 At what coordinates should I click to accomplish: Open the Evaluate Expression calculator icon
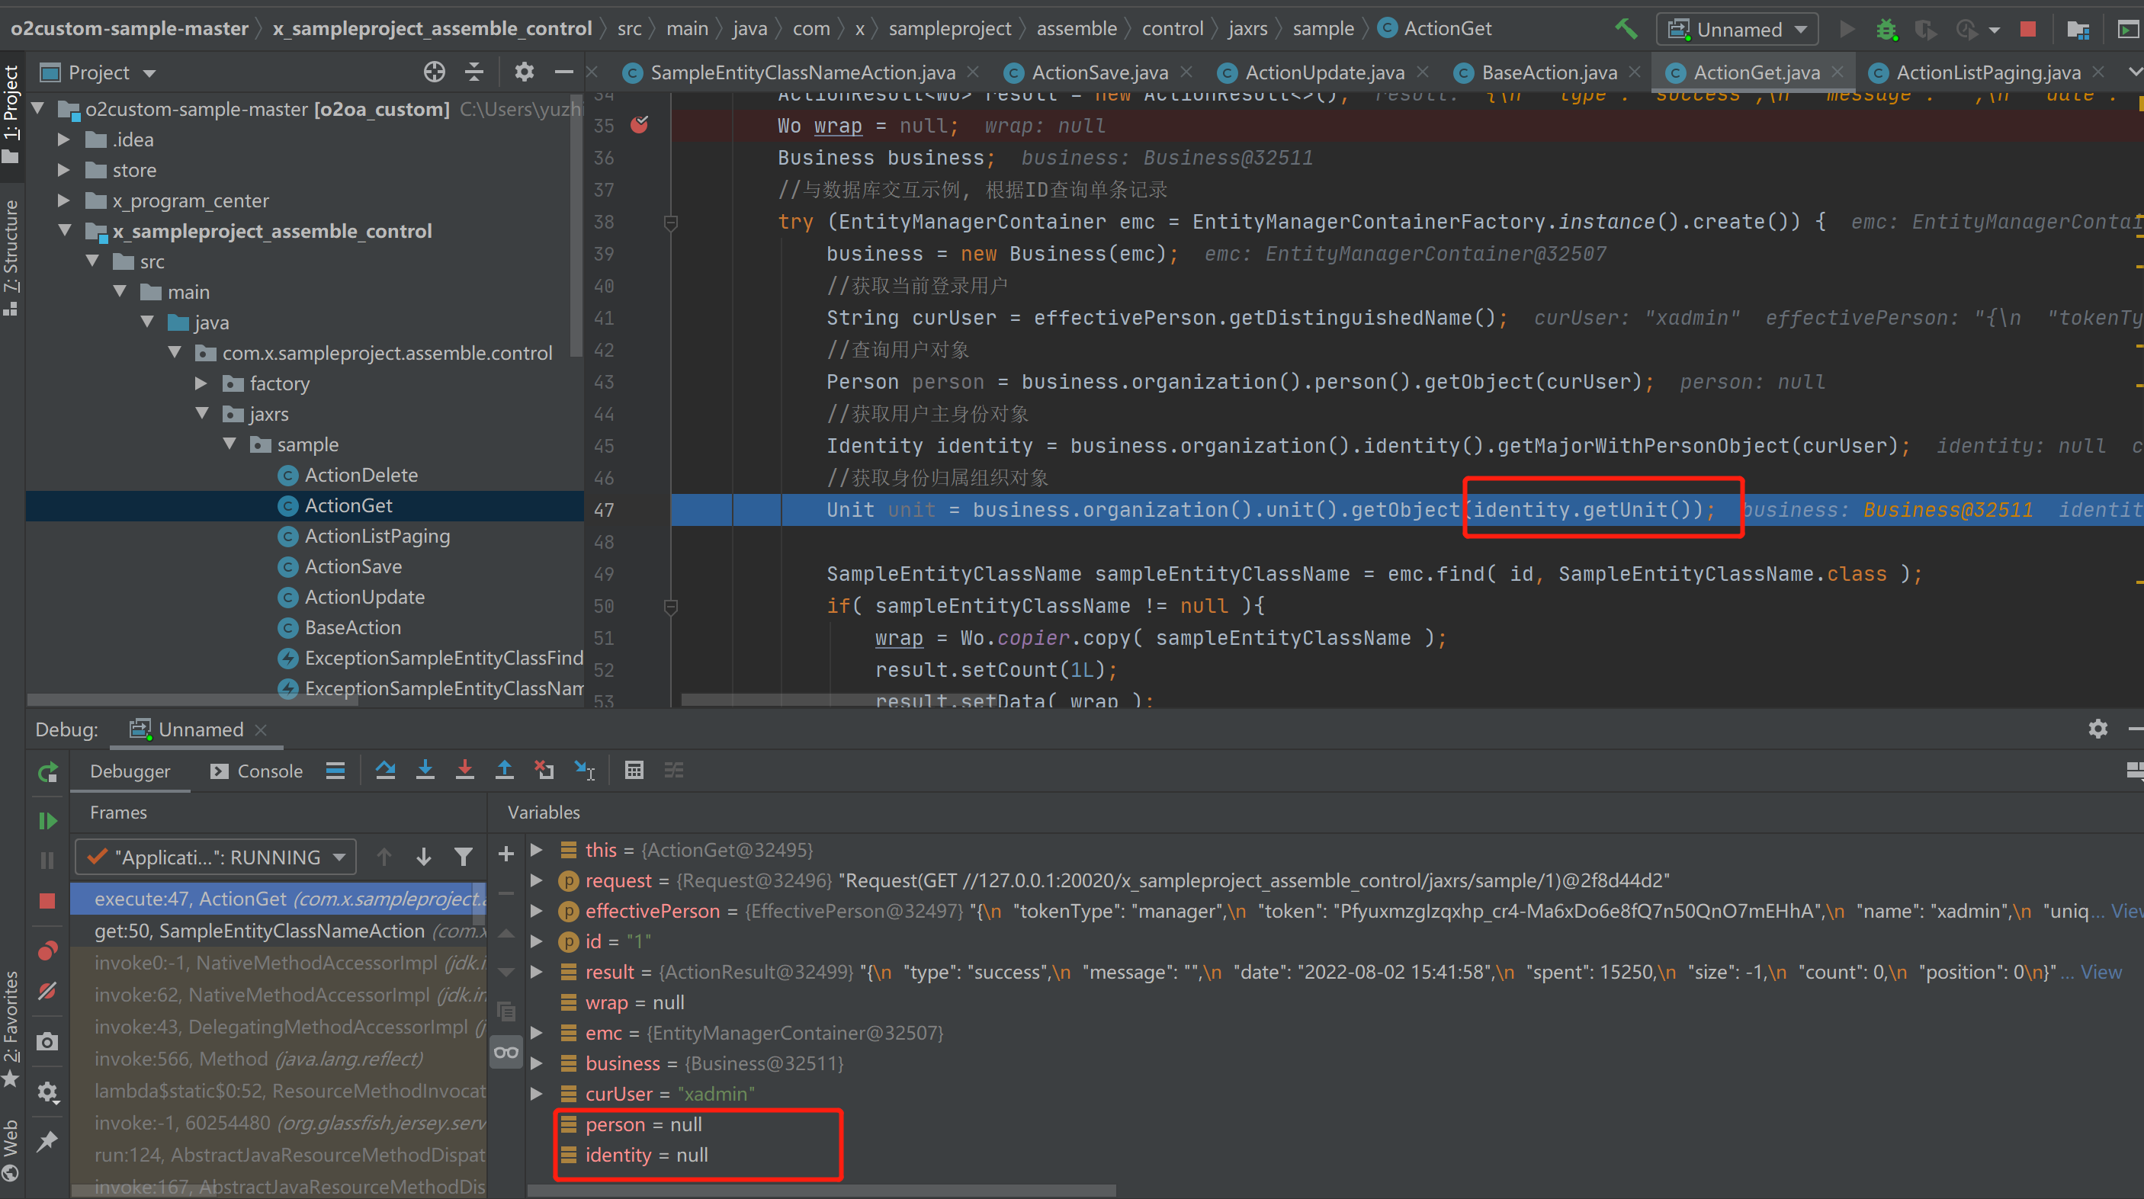click(634, 771)
